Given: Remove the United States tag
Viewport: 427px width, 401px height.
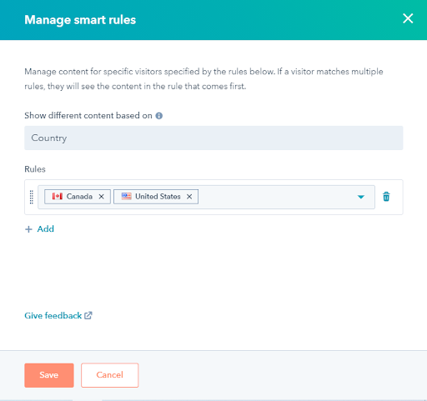Looking at the screenshot, I should point(189,197).
